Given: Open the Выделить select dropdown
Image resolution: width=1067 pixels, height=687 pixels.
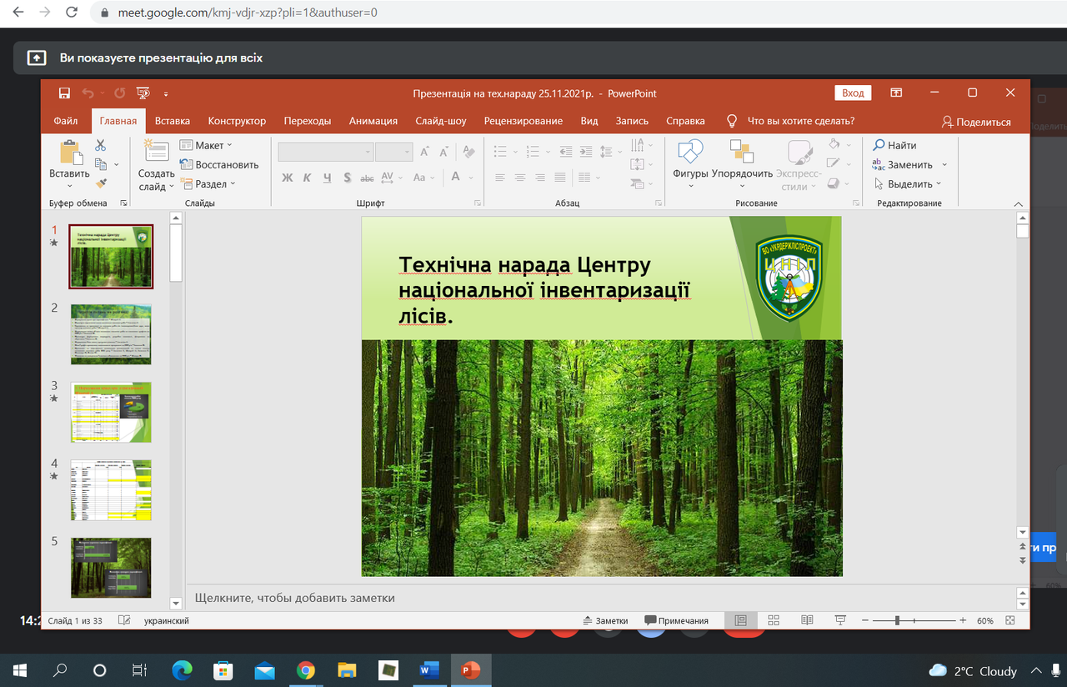Looking at the screenshot, I should [909, 183].
